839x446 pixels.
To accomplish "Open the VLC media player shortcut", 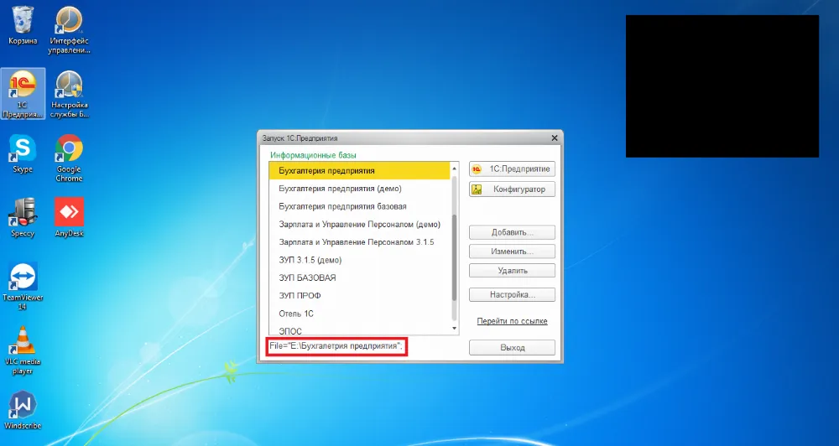I will pos(23,350).
